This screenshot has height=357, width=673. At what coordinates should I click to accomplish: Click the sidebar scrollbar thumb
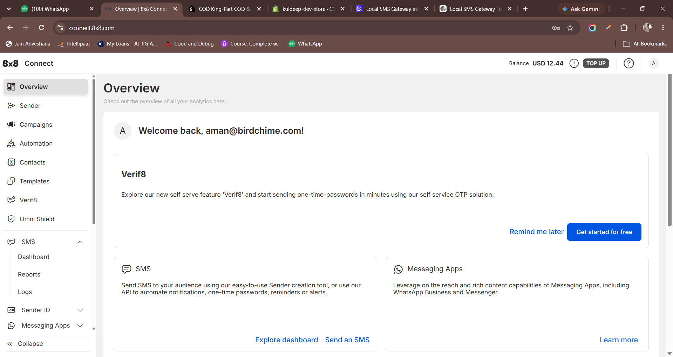[94, 151]
